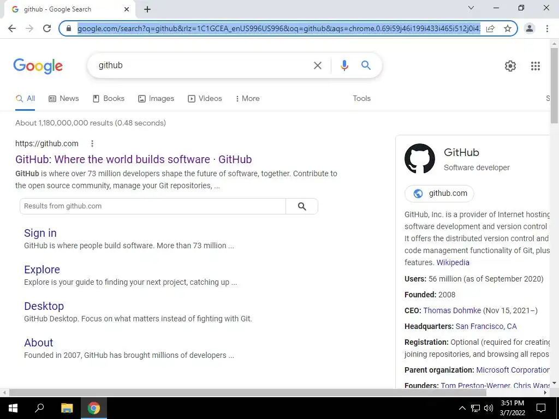
Task: Open a new tab with the plus icon
Action: (x=147, y=9)
